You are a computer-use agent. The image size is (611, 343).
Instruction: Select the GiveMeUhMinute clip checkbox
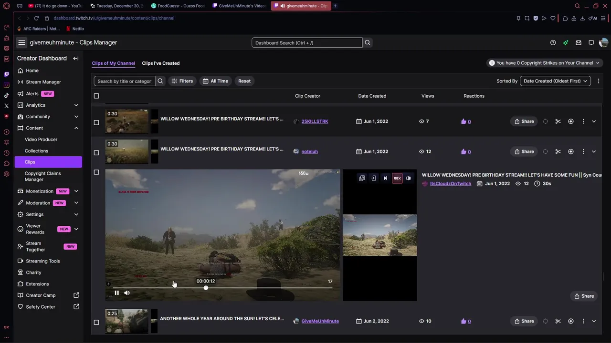[x=96, y=322]
